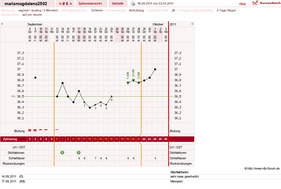Viewport: 281px width, 189px height.
Task: Select Zyklustag 26 in the cycle bar
Action: tap(166, 139)
